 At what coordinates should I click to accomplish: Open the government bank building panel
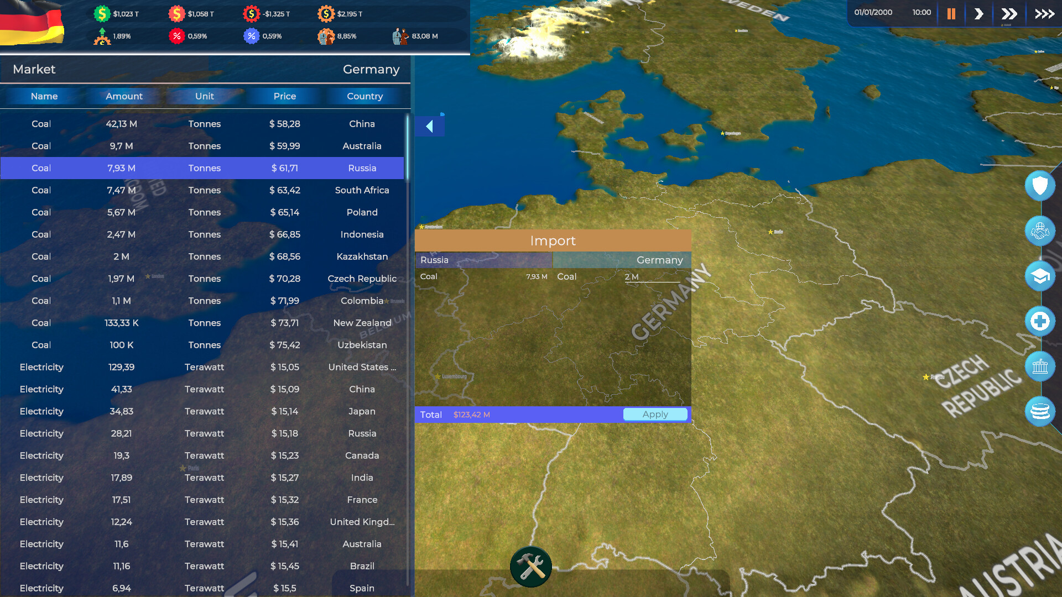point(1039,366)
